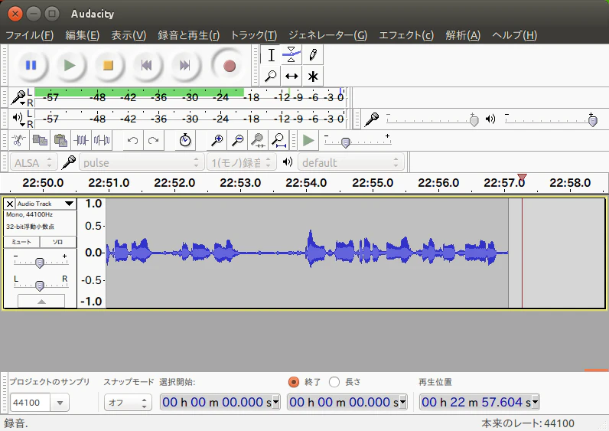Click the playback meter speaker icon
Viewport: 609px width, 431px height.
18,118
